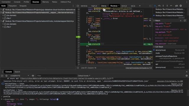Switch to the top Console panel tab

(x=17, y=2)
